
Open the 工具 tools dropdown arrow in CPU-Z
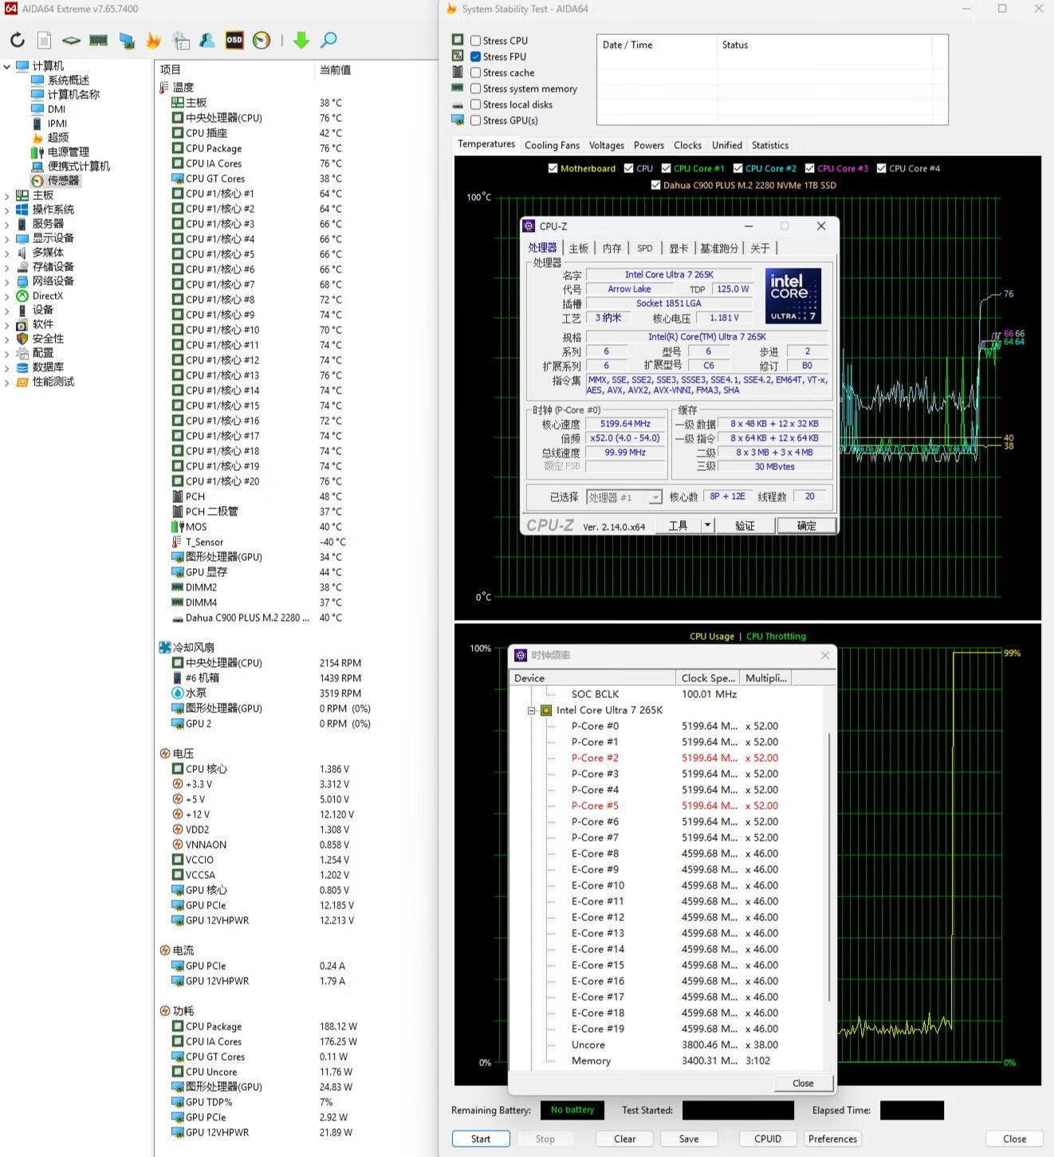click(x=707, y=525)
